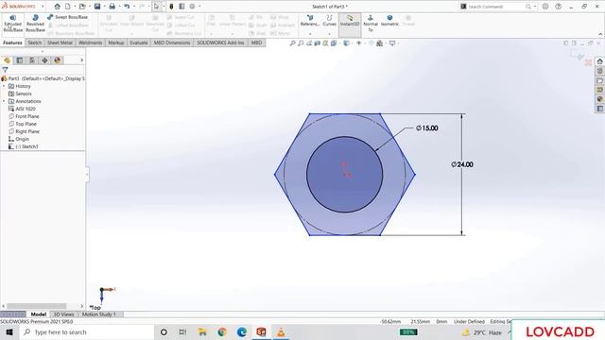
Task: Expand the History folder
Action: tap(4, 86)
